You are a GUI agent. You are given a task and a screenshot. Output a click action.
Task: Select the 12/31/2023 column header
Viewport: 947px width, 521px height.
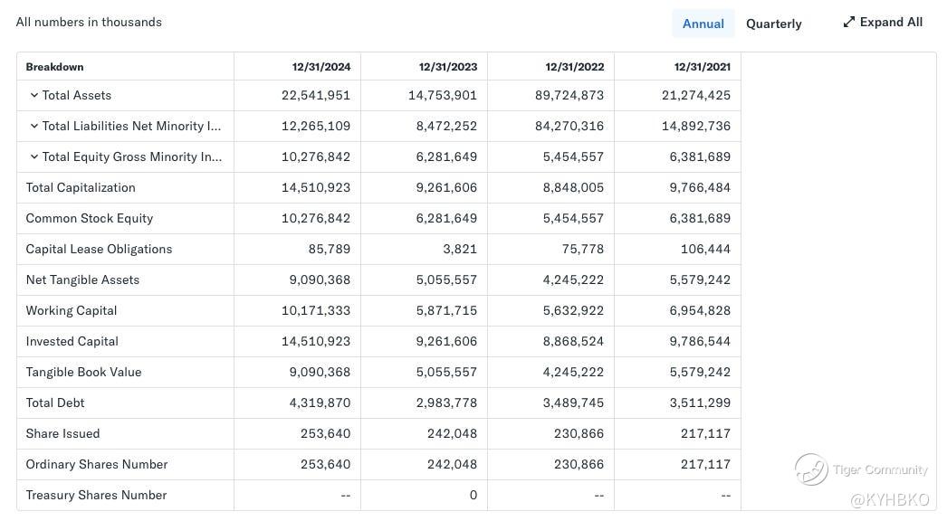447,67
